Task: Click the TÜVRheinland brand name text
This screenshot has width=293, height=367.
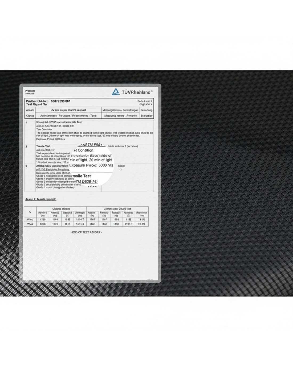Action: tap(137, 92)
